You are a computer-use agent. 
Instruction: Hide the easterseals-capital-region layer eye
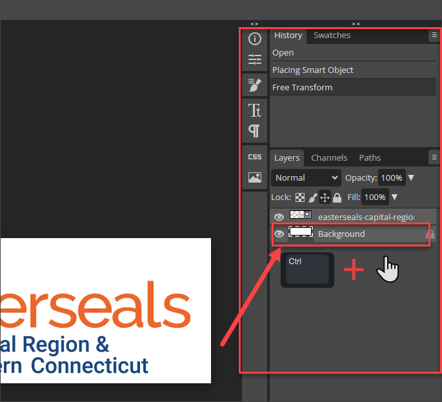pos(279,217)
